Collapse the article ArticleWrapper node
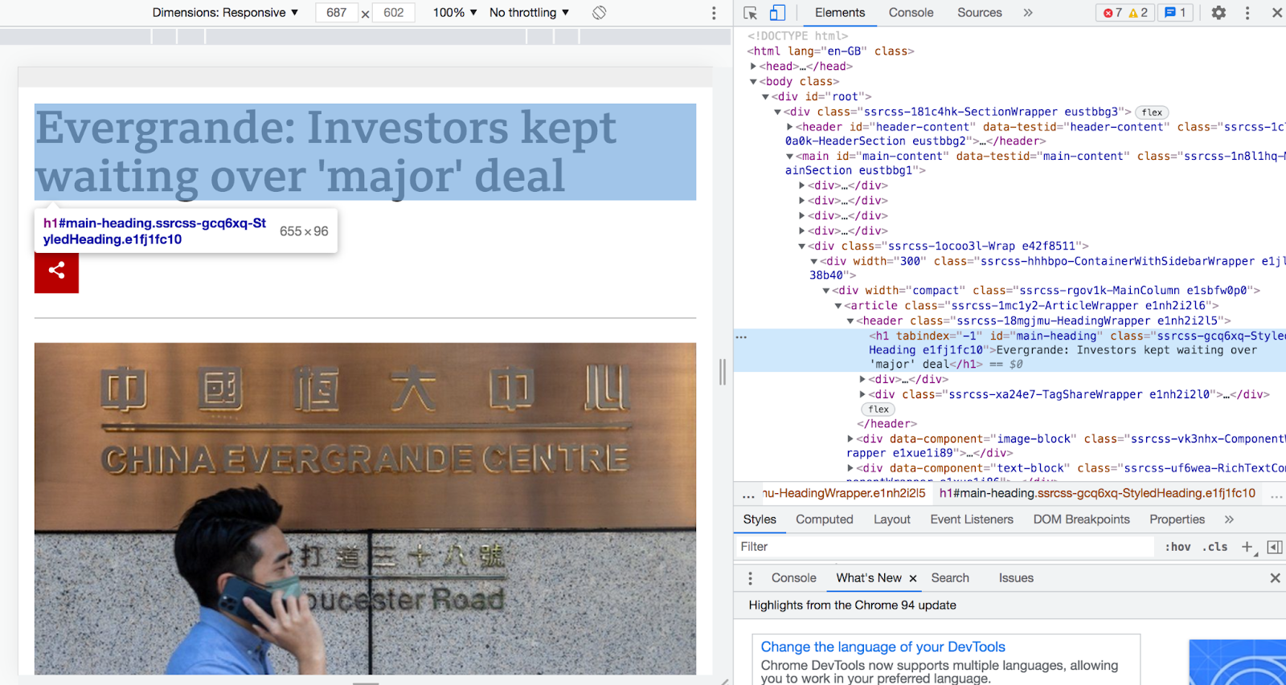Viewport: 1286px width, 685px height. click(x=838, y=306)
